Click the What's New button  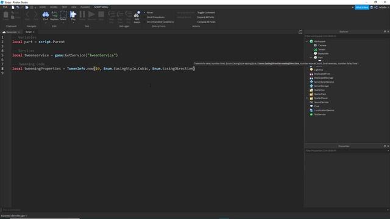point(361,7)
